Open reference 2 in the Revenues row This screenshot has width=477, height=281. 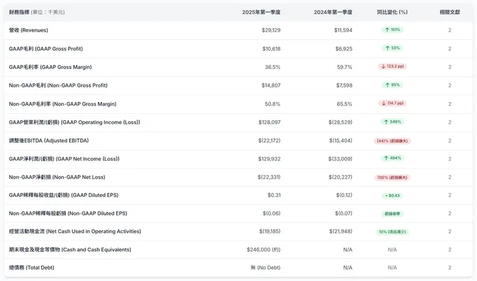click(450, 30)
